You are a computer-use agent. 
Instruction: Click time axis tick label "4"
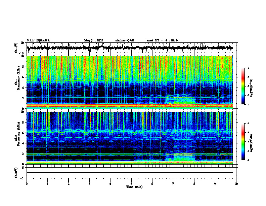(110, 184)
